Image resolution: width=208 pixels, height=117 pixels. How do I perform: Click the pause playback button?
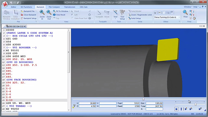[181, 109]
